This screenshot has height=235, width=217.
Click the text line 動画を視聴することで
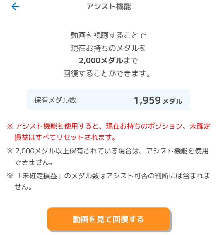108,36
